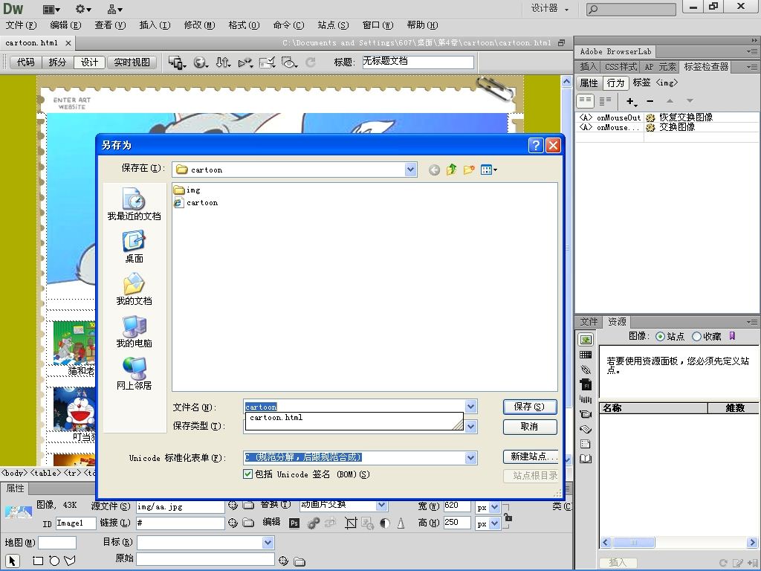Select the Colors category icon in the Assets panel
The height and width of the screenshot is (571, 761).
point(586,355)
